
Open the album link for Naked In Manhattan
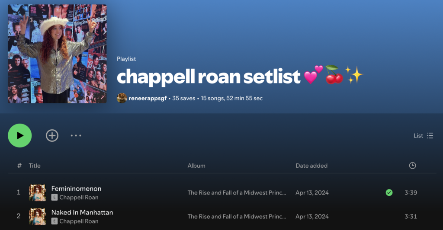237,217
